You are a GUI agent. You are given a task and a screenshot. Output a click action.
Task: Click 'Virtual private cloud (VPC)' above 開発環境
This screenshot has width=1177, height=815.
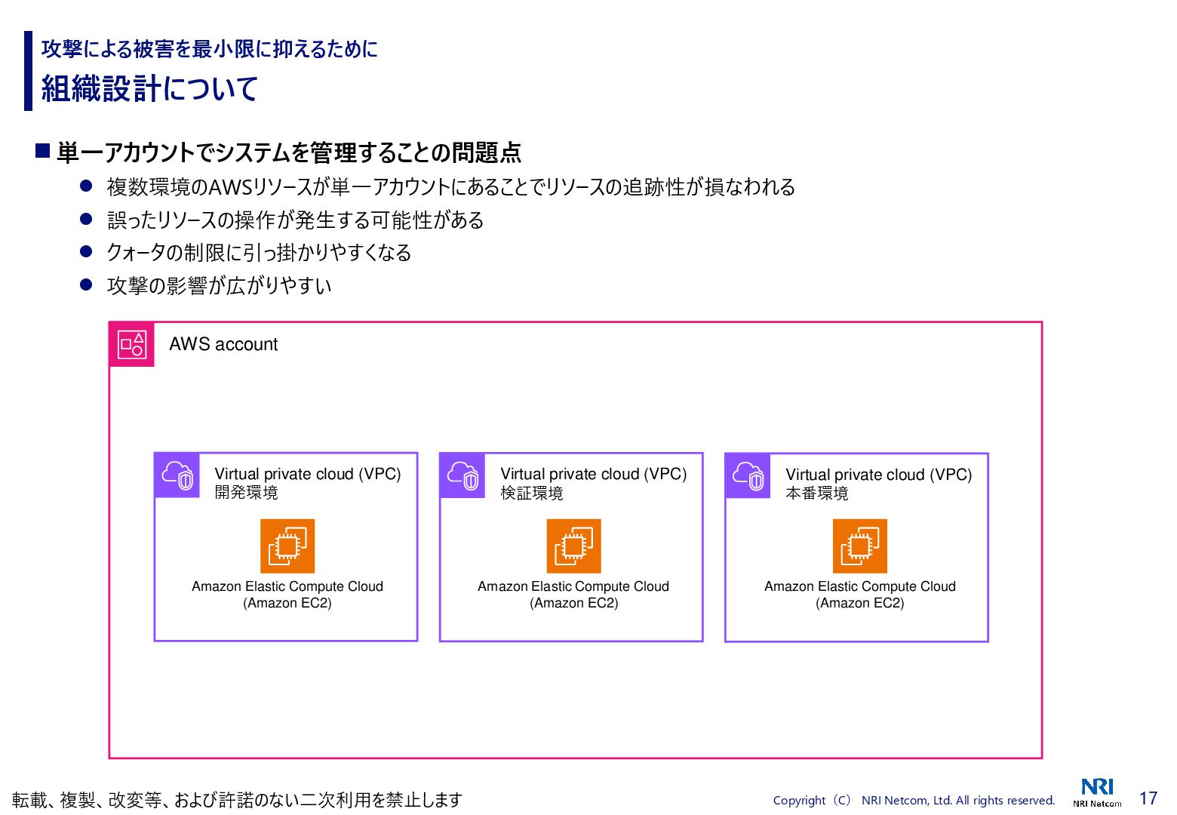coord(308,474)
